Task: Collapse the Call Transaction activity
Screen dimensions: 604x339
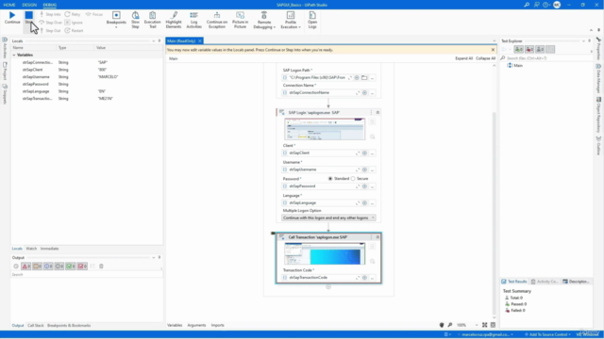Action: coord(377,237)
